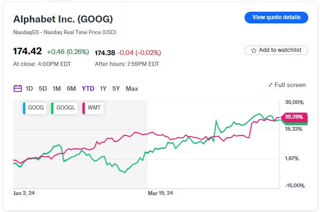Screen dimensions: 320x212
Task: Choose the 1Y time range
Action: 103,88
